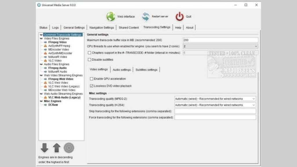Open Transcoding quality (H.264) dropdown
The height and width of the screenshot is (167, 297).
tap(215, 105)
